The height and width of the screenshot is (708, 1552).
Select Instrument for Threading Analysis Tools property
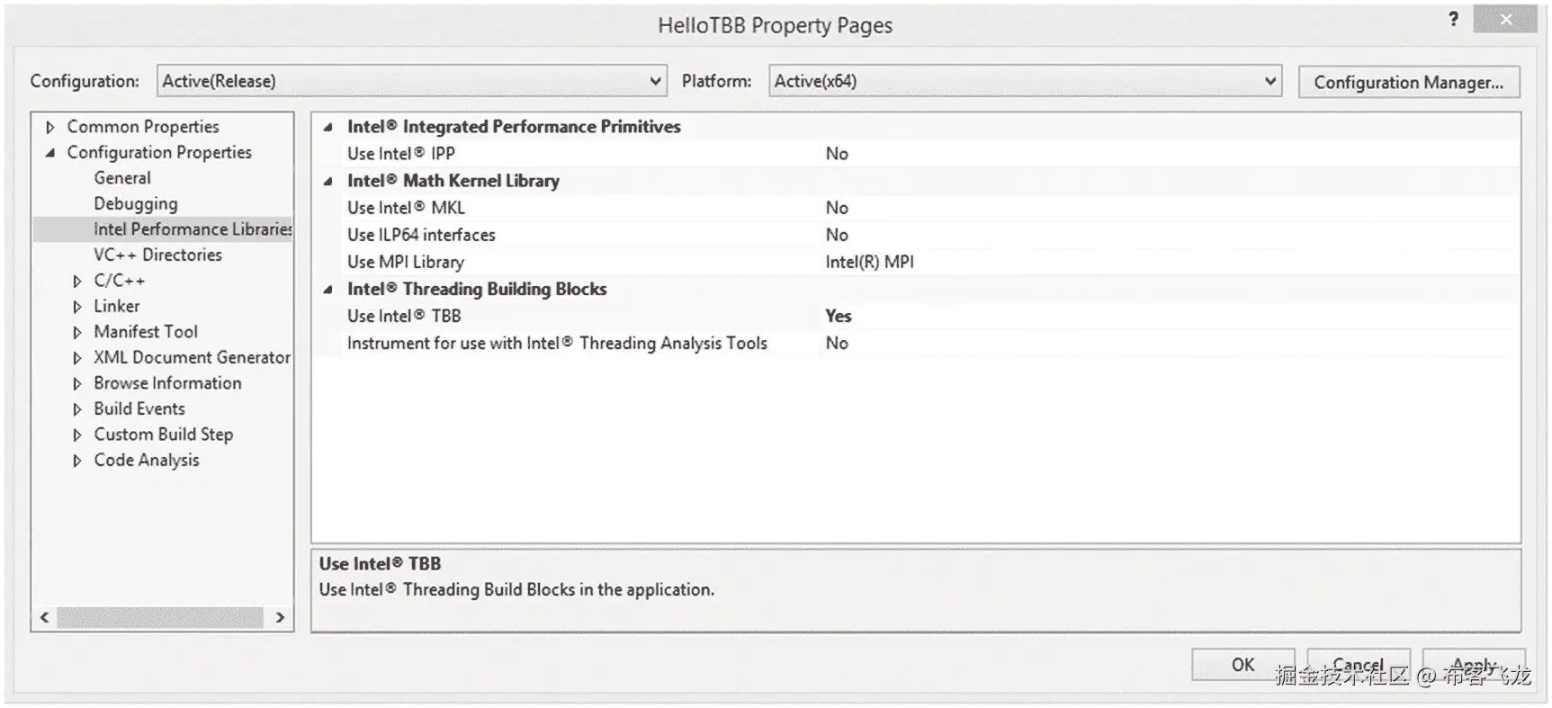[557, 343]
